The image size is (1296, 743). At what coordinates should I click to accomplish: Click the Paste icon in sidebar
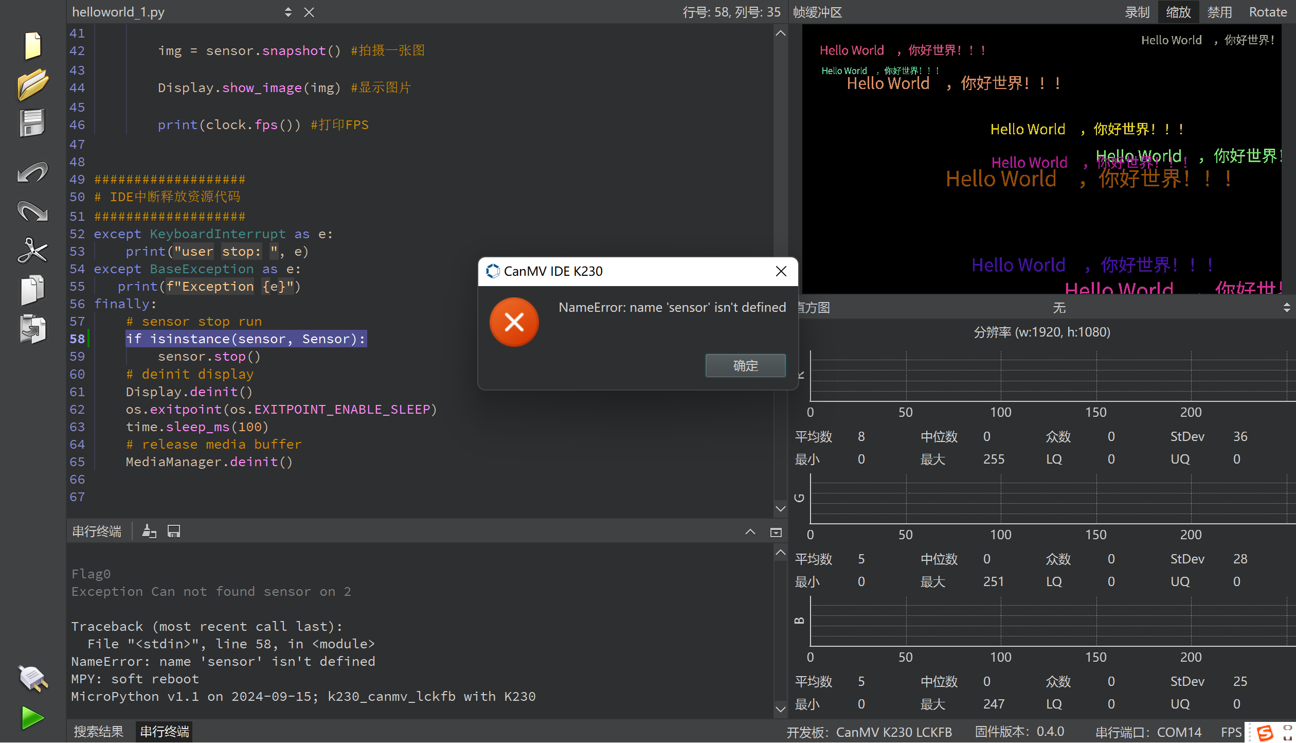(33, 329)
